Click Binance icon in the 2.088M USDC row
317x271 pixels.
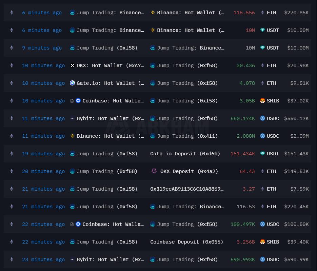coord(72,136)
